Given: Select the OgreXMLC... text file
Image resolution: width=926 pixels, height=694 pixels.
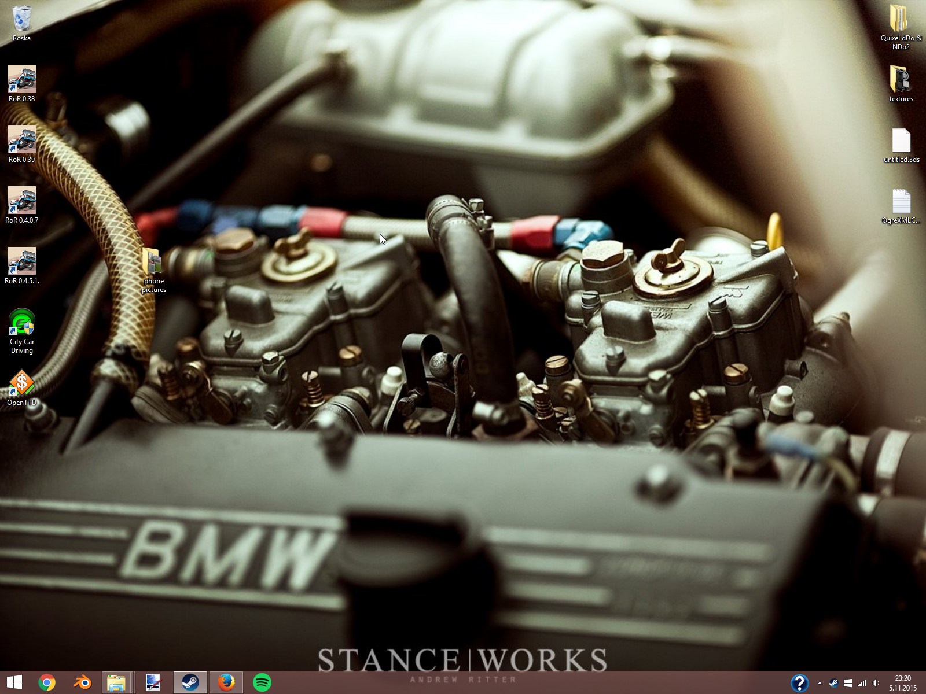Looking at the screenshot, I should [901, 205].
